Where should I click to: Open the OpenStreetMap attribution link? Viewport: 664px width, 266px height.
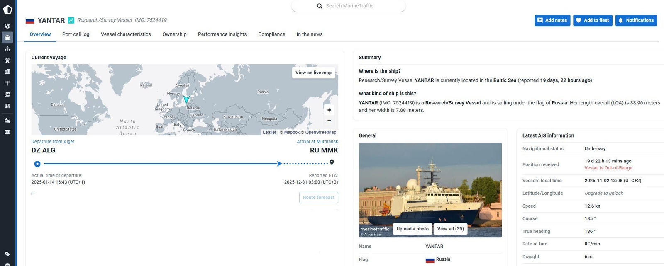321,132
